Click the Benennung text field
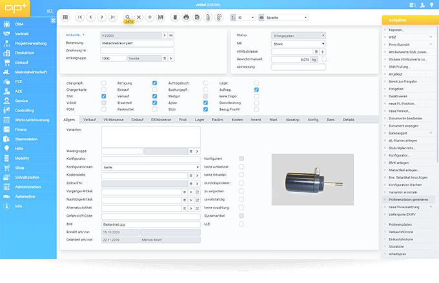439x283 pixels. 137,43
